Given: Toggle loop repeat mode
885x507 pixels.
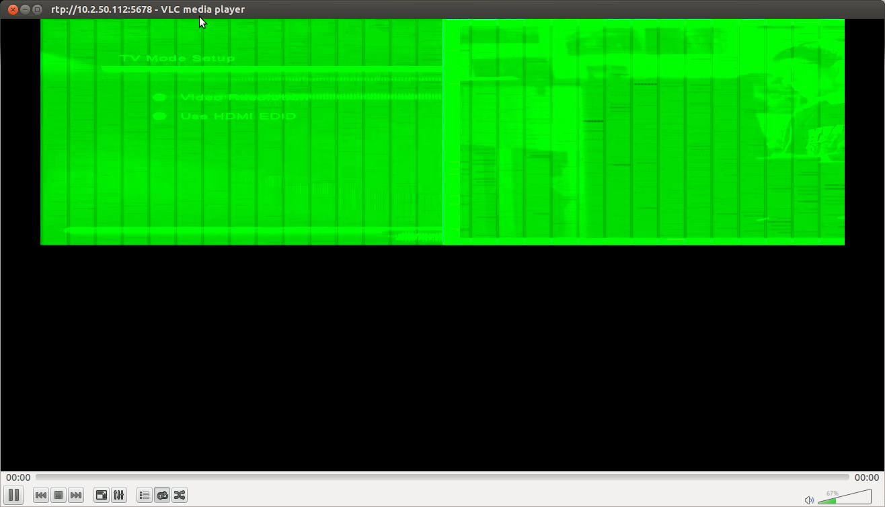Looking at the screenshot, I should coord(162,496).
